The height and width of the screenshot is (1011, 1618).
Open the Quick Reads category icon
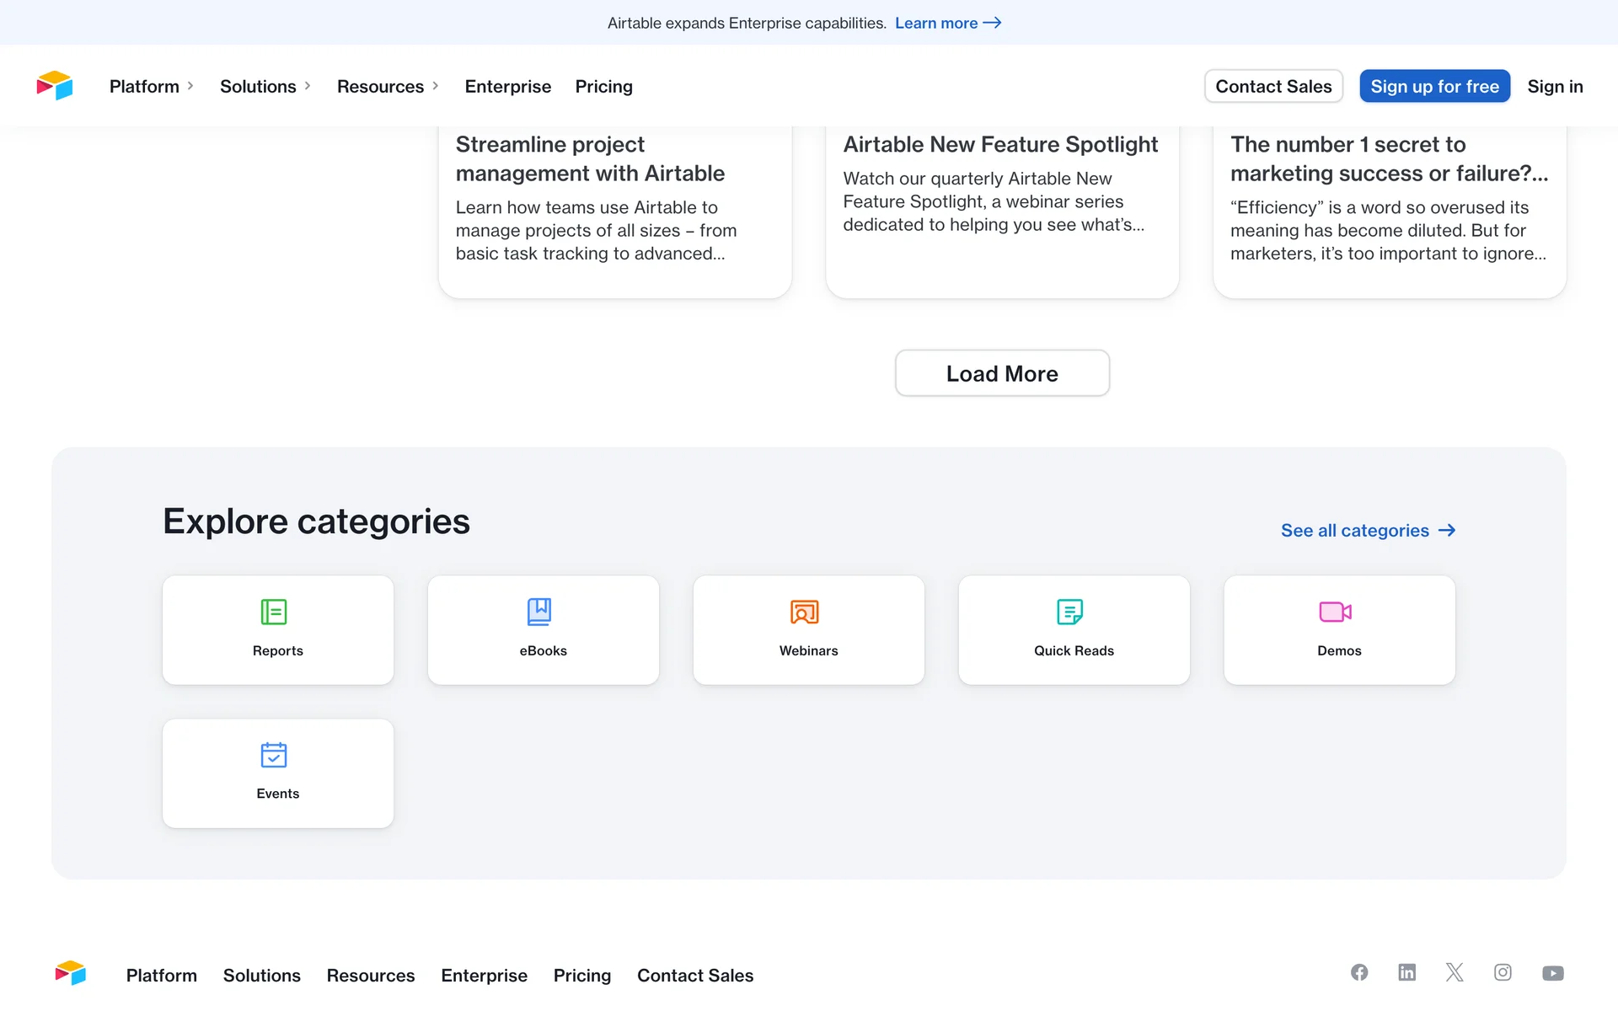(x=1069, y=612)
